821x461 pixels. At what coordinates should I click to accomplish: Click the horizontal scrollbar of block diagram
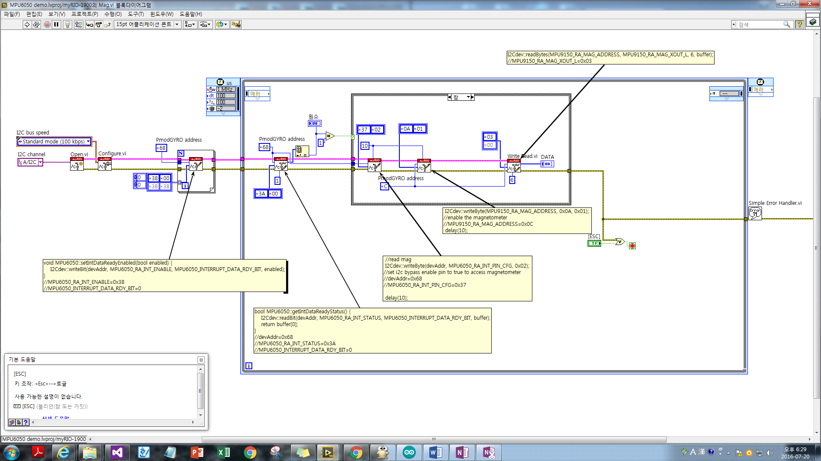coord(434,439)
